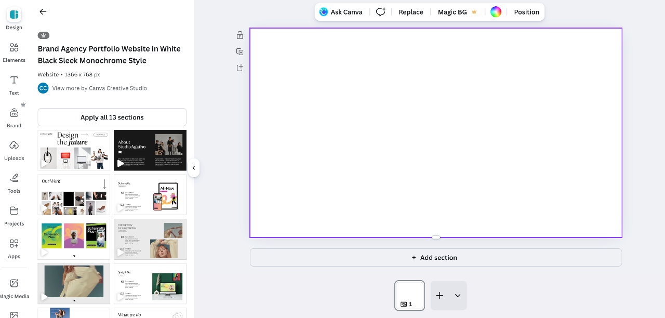
Task: Open the rainbow color picker swatch
Action: [x=496, y=12]
